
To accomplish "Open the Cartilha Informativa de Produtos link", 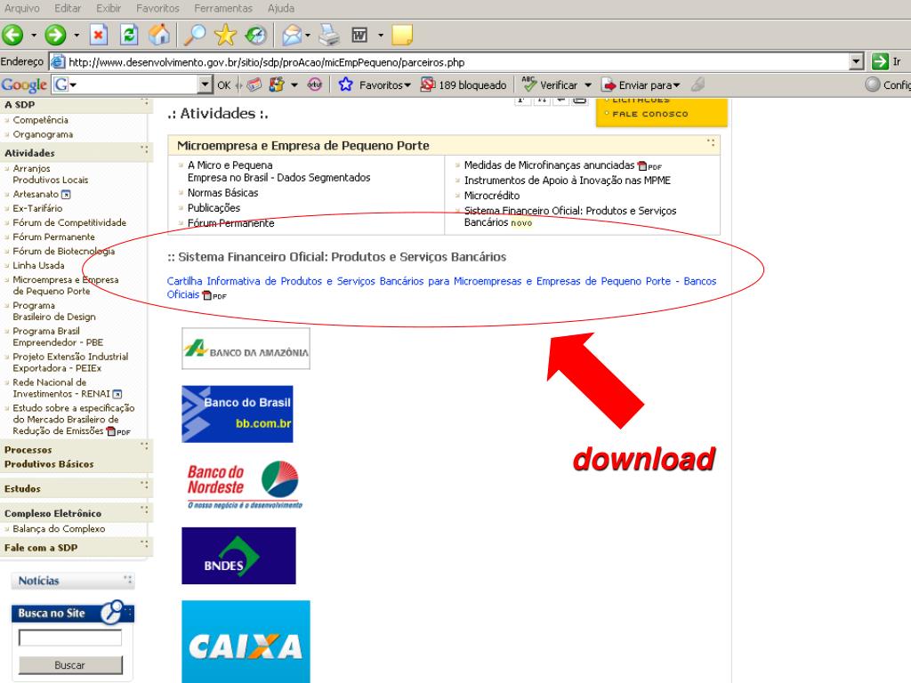I will tap(441, 287).
